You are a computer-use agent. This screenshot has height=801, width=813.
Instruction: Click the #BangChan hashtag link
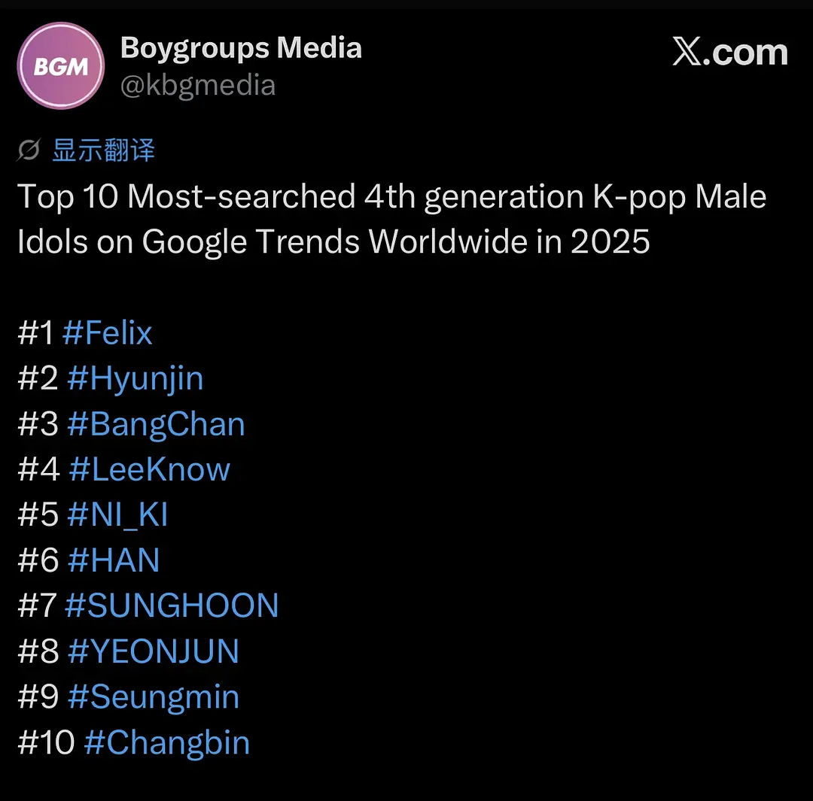(156, 423)
